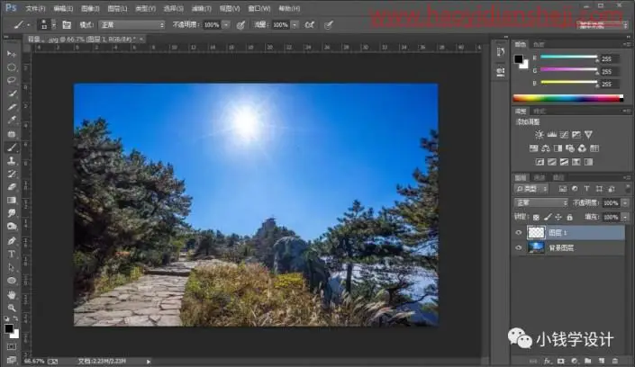Open the layer filter type dropdown
The width and height of the screenshot is (635, 367).
coord(531,189)
